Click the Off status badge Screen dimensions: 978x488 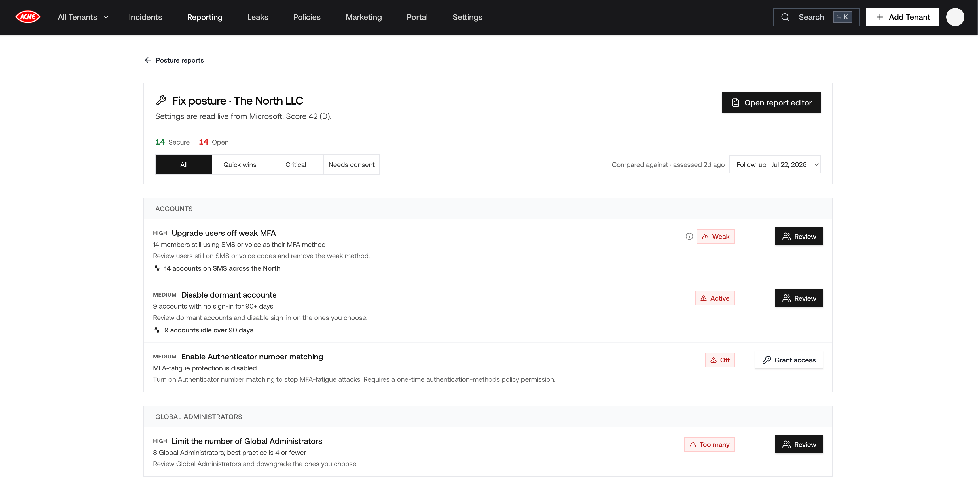pyautogui.click(x=719, y=360)
